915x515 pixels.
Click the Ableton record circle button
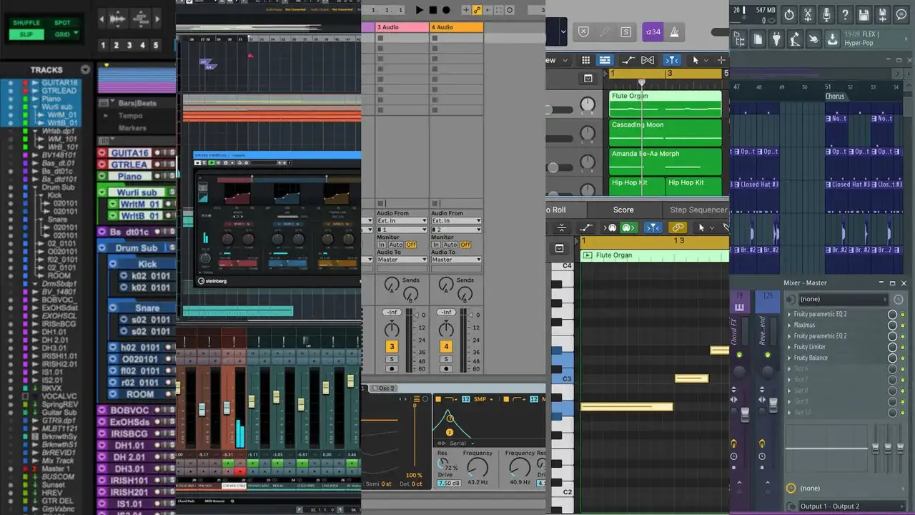[x=446, y=10]
